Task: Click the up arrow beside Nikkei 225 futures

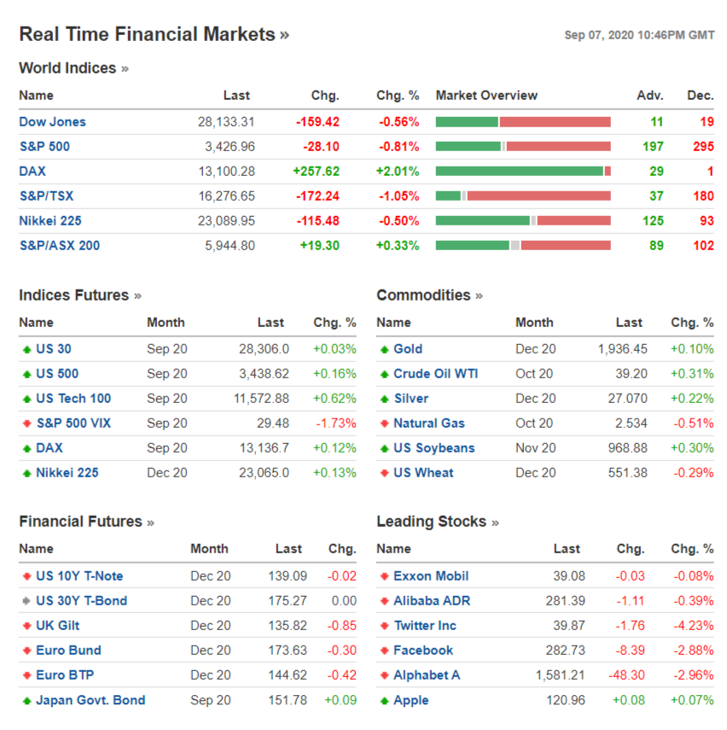Action: [x=27, y=474]
